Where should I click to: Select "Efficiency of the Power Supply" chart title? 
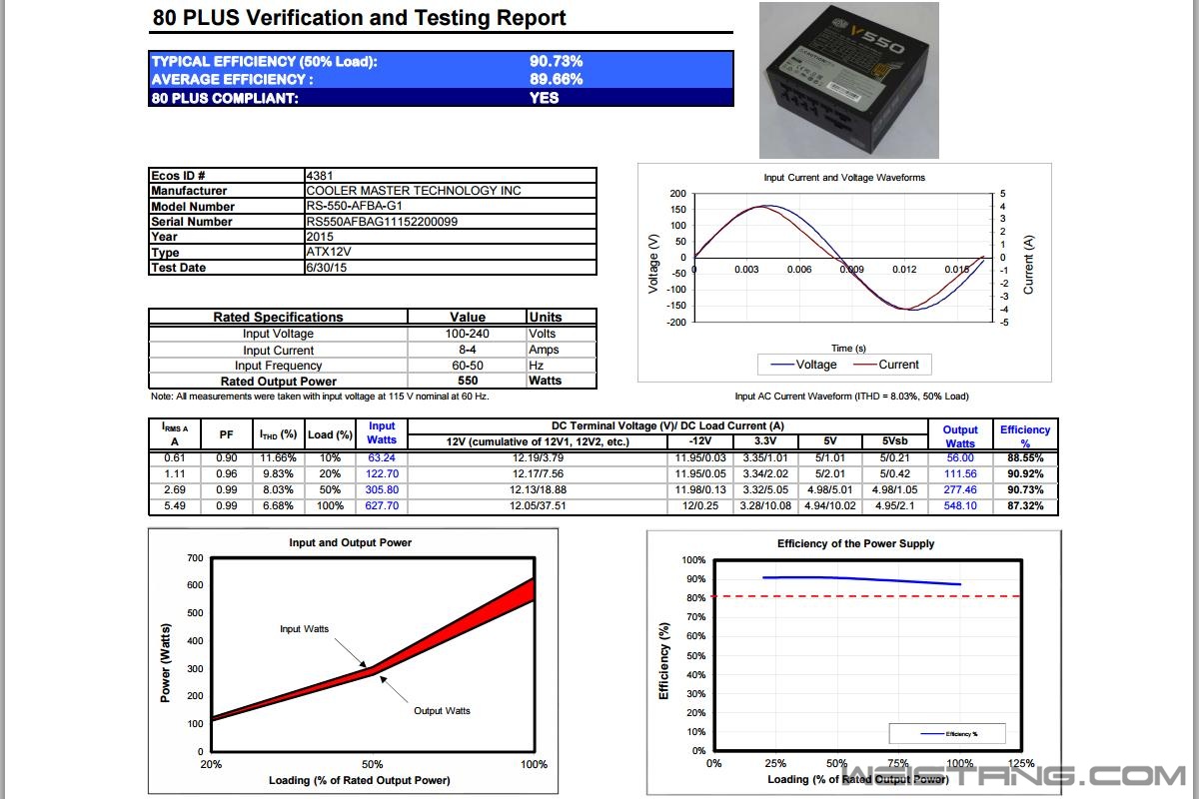point(856,543)
